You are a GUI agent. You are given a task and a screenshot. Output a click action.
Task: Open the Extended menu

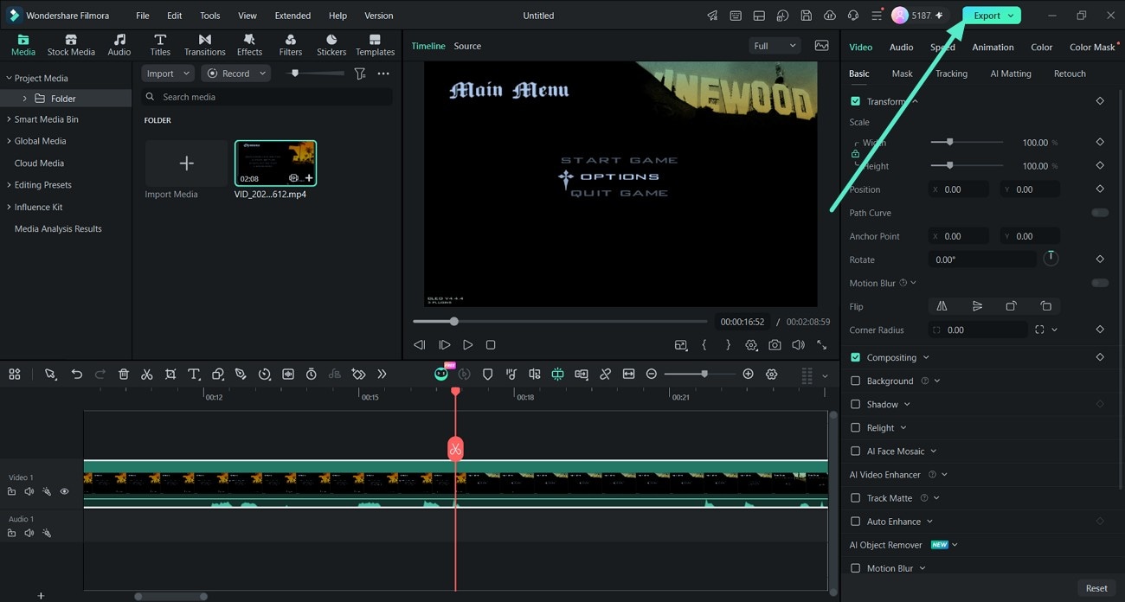coord(292,16)
